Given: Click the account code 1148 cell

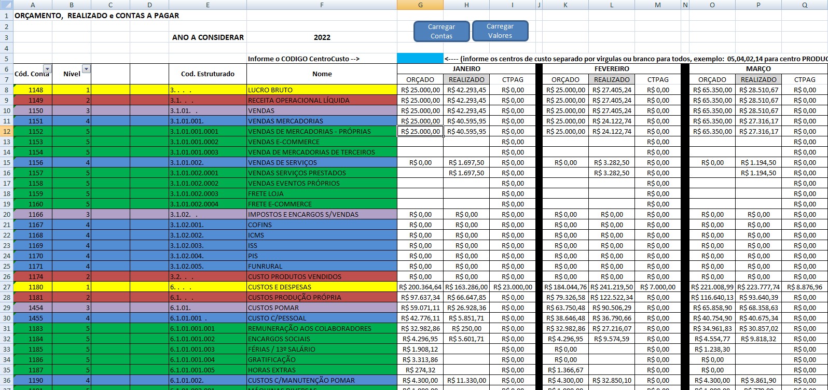Looking at the screenshot, I should (x=33, y=90).
